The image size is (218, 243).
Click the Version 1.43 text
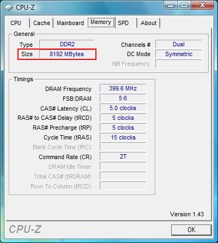point(187,214)
